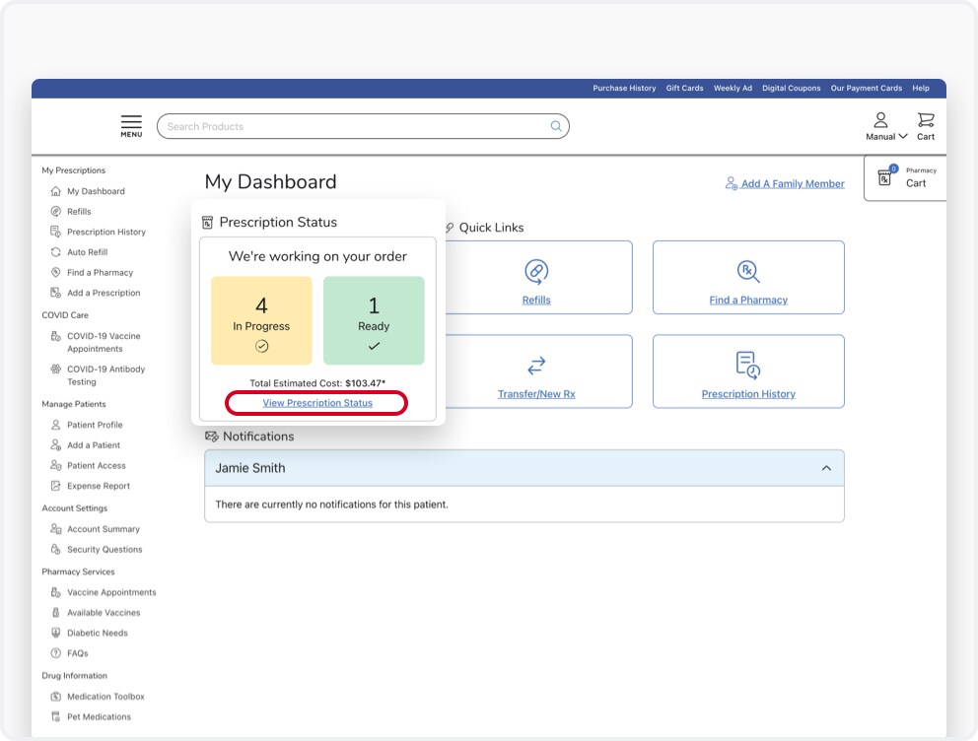This screenshot has width=978, height=741.
Task: Open Account Summary in sidebar
Action: click(x=104, y=529)
